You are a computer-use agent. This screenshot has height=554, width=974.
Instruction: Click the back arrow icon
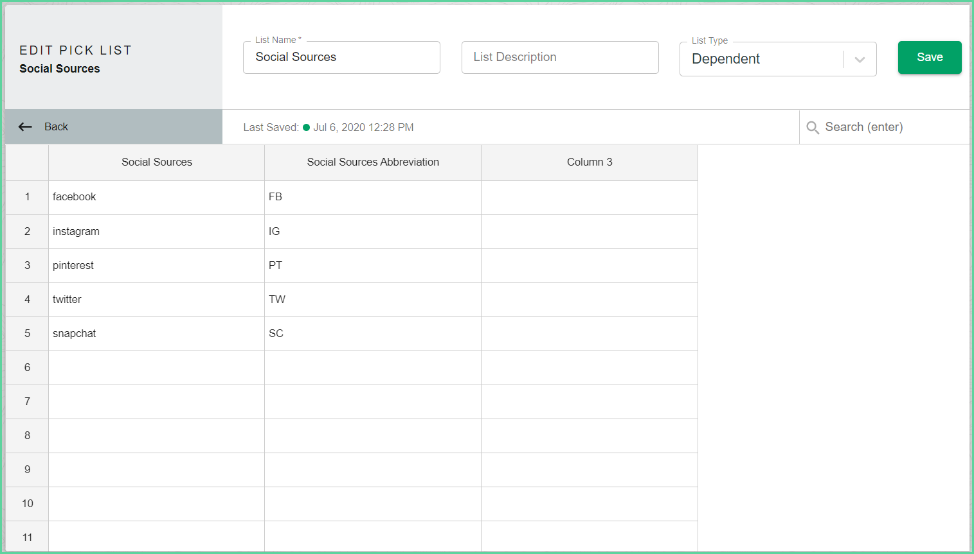(x=25, y=127)
